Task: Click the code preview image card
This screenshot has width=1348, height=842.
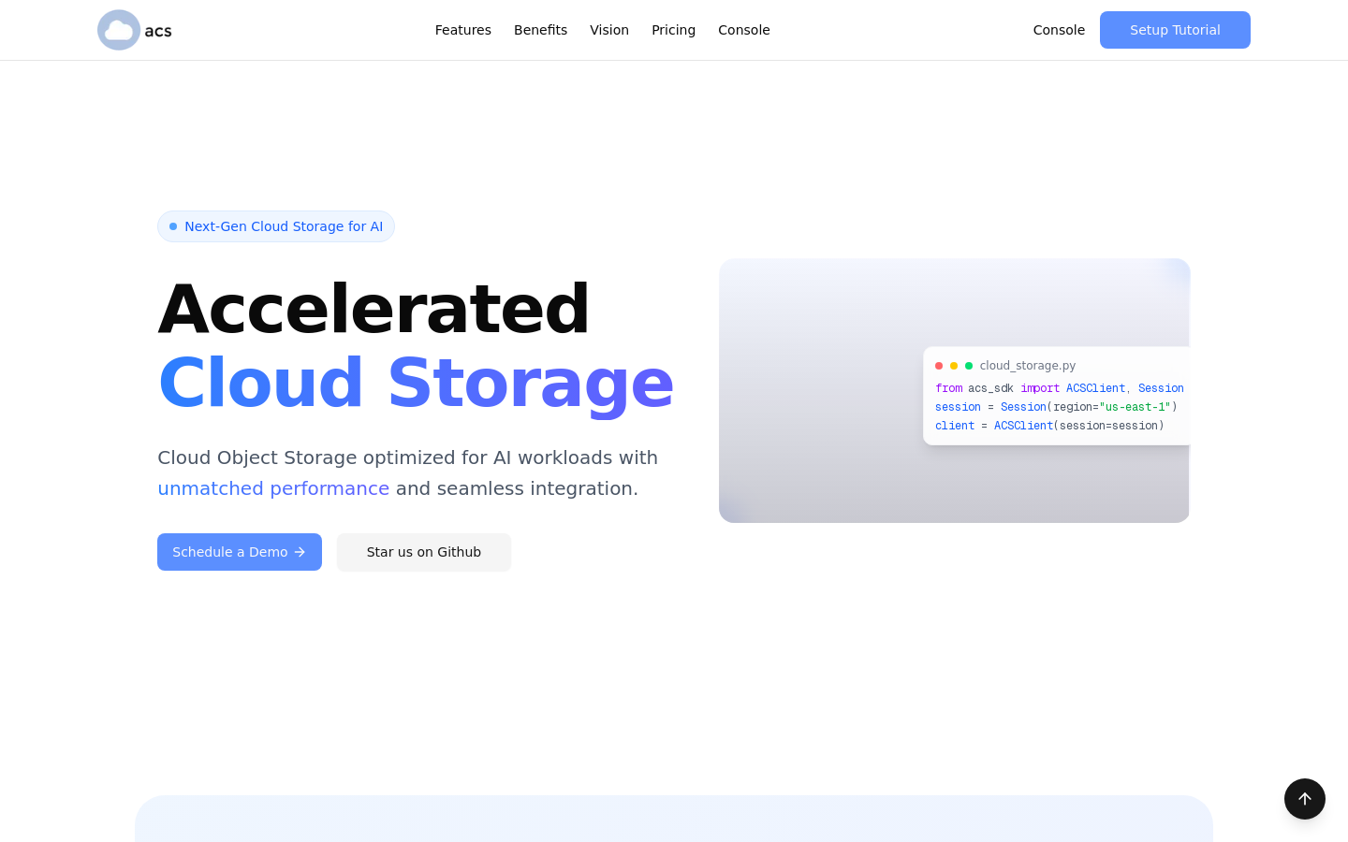Action: [x=954, y=390]
